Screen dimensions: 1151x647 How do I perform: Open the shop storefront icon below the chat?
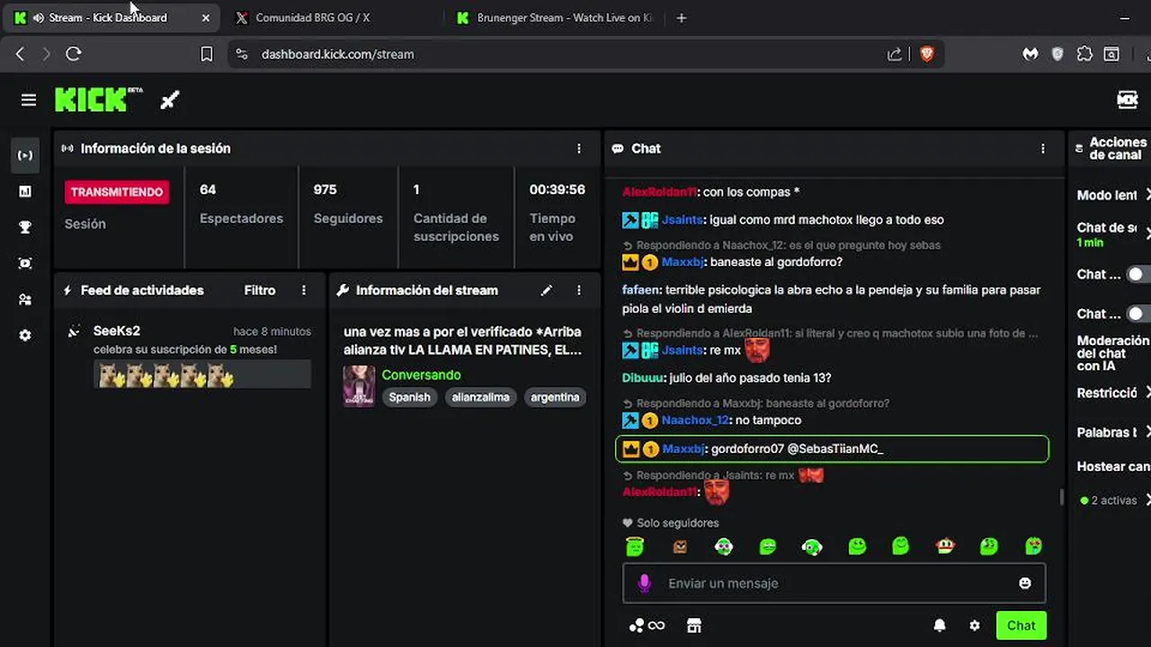point(693,625)
